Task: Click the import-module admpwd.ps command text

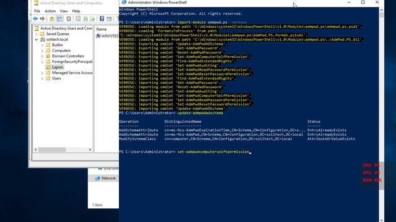Action: [x=202, y=22]
